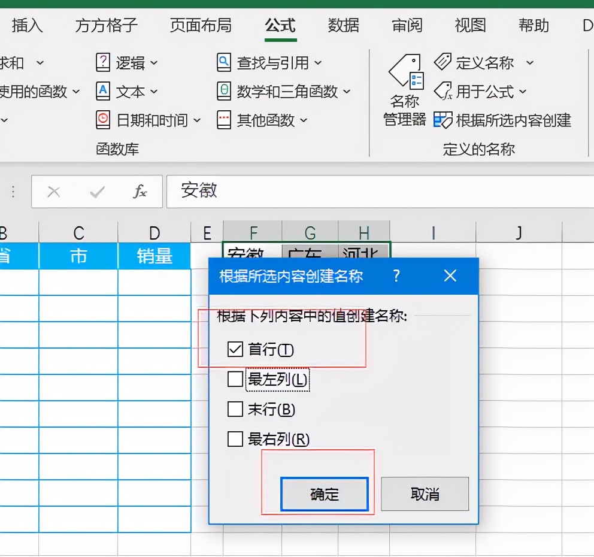Click the 日期和时间 clock book icon
The image size is (594, 557).
(x=103, y=120)
